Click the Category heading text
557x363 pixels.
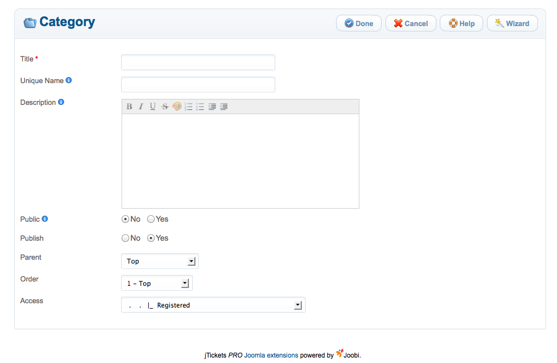(x=67, y=22)
